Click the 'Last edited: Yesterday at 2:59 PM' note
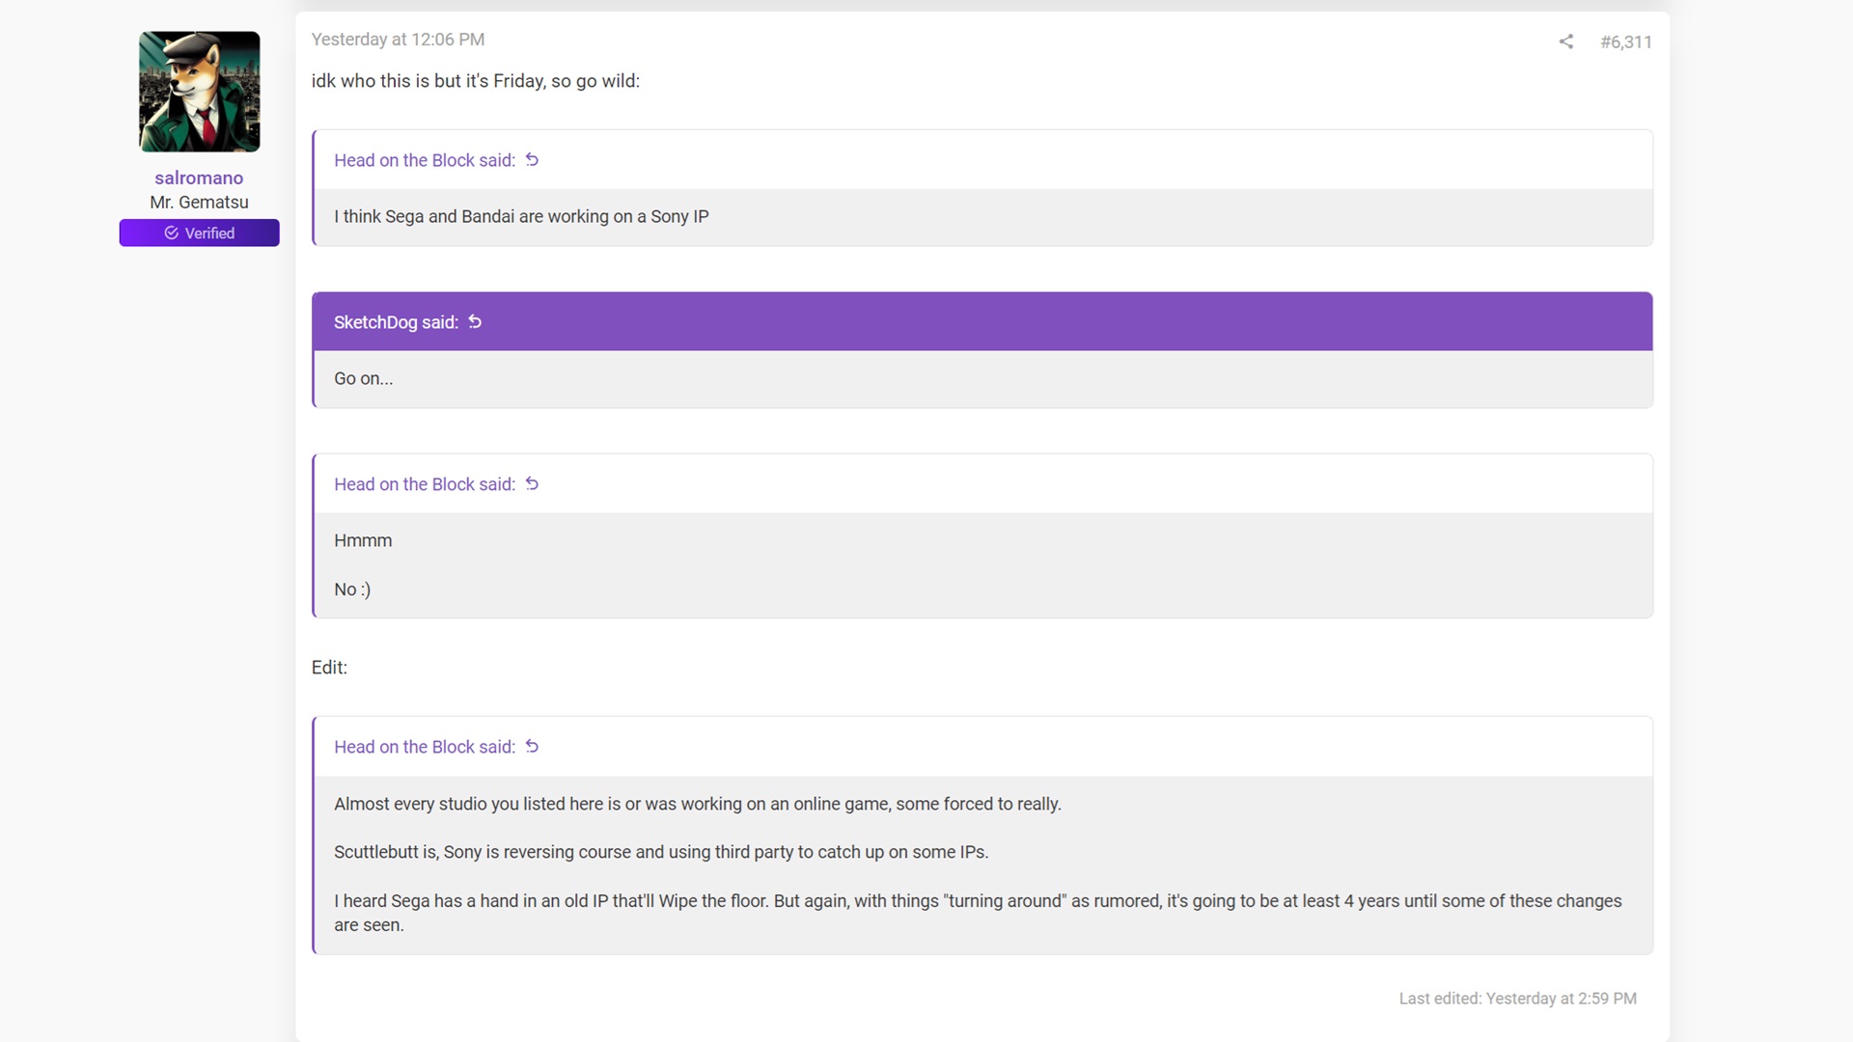 coord(1517,999)
